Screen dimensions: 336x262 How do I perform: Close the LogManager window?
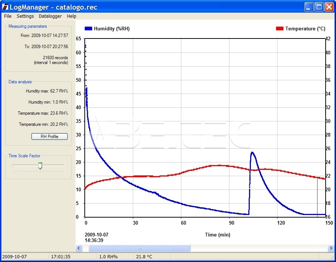click(x=329, y=7)
